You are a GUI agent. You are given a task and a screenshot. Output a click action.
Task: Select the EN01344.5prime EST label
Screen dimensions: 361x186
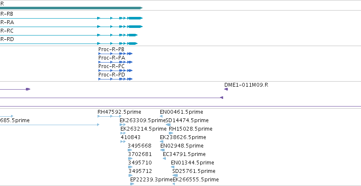tap(193, 163)
